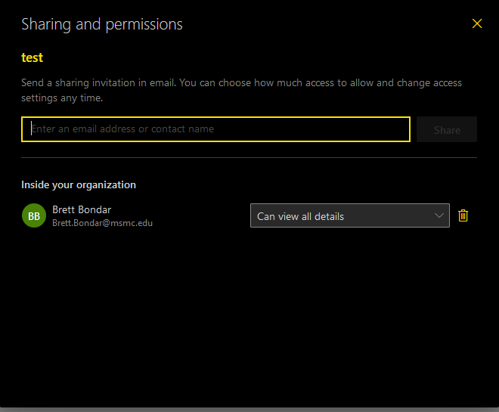Delete Brett Bondar's permission with trash icon
499x412 pixels.
click(x=463, y=215)
